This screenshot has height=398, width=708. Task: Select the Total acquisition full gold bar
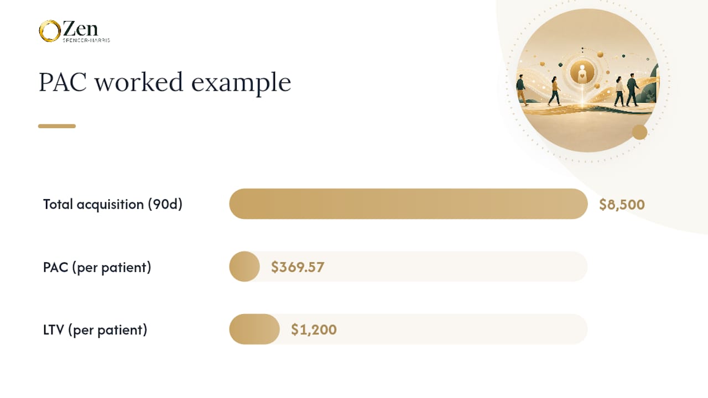tap(408, 203)
